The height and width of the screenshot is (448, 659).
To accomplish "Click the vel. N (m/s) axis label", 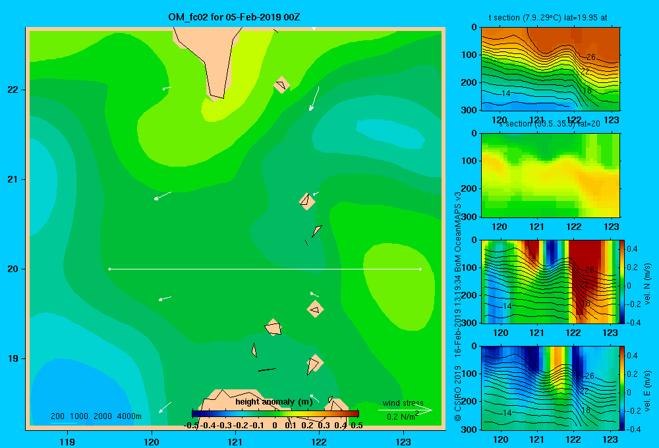I will click(x=647, y=284).
